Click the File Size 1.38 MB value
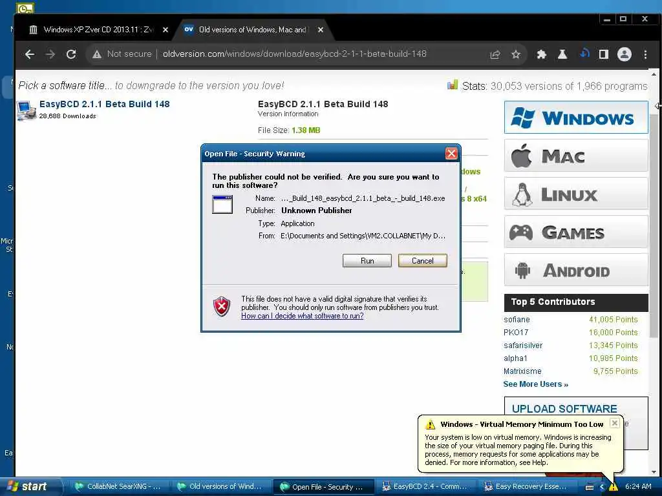The image size is (662, 496). 306,130
